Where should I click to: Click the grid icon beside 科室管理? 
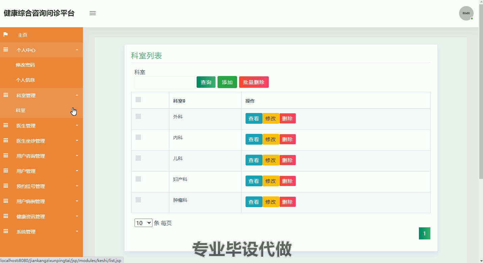tap(6, 95)
